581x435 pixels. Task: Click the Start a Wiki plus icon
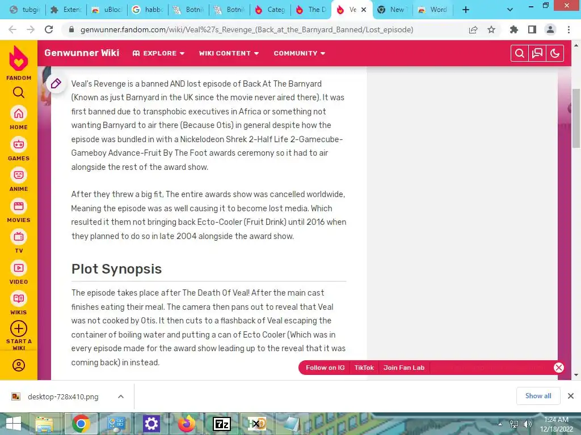19,329
